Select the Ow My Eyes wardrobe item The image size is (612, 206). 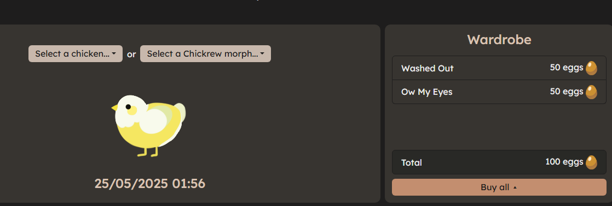pos(499,92)
